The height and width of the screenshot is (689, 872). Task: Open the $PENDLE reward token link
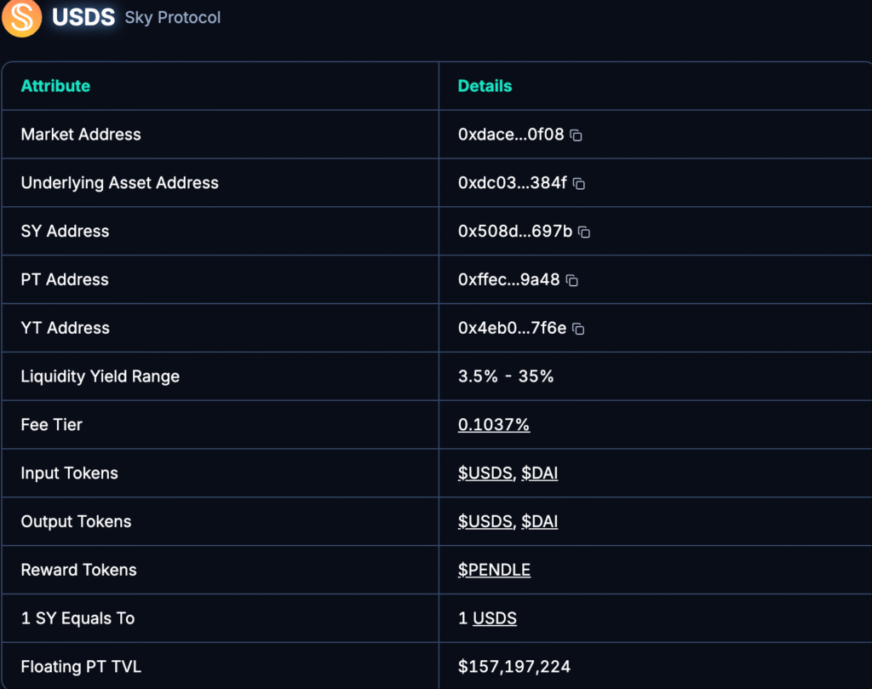tap(495, 570)
